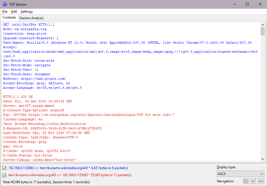Click the "X-Content-Type-Options: nosniff" line
Viewport: 267px width, 186px height.
[34, 110]
